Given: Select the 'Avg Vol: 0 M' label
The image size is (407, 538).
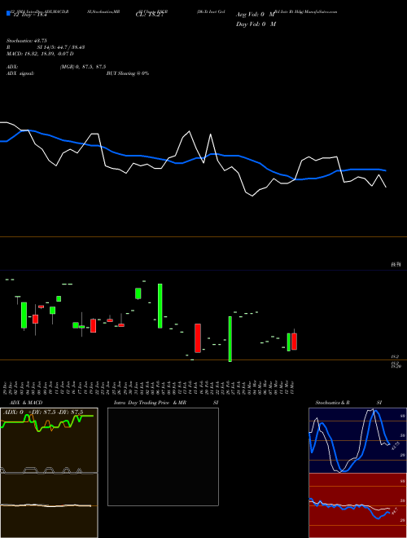Looking at the screenshot, I should click(256, 15).
